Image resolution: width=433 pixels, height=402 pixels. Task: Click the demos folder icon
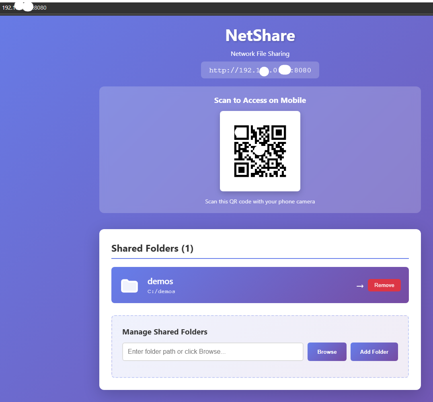click(x=129, y=285)
